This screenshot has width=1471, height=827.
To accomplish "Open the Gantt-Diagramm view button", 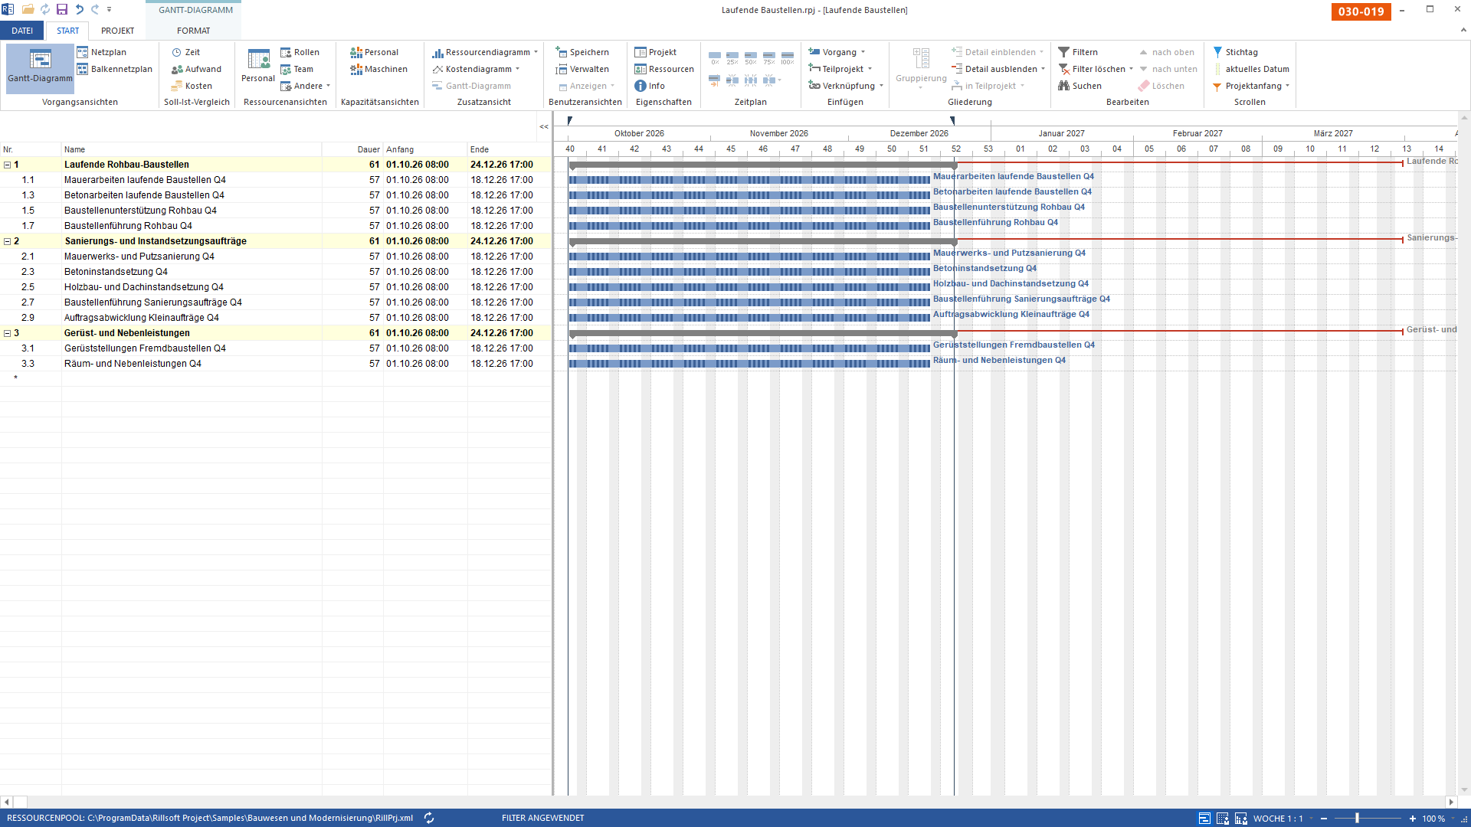I will point(40,67).
